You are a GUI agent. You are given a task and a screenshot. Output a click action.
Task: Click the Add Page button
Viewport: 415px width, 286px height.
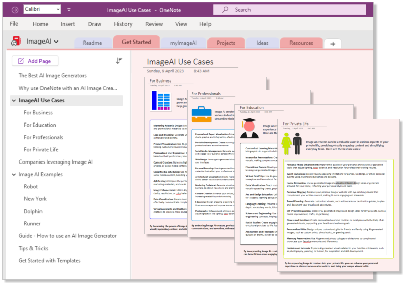click(35, 61)
